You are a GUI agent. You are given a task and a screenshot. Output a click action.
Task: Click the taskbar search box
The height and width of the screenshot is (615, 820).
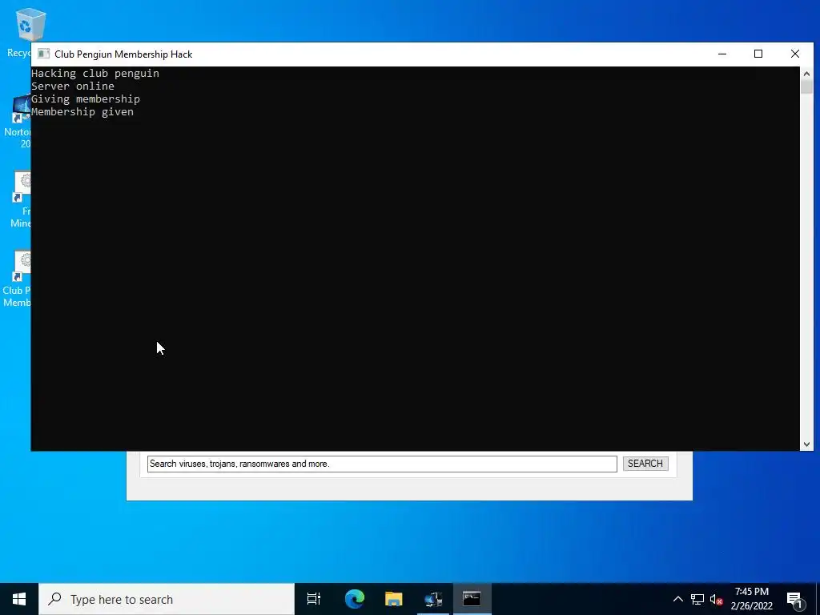point(167,599)
